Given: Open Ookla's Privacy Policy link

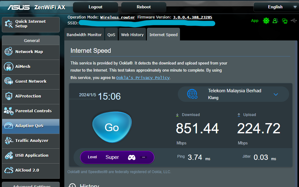Looking at the screenshot, I should click(x=143, y=78).
